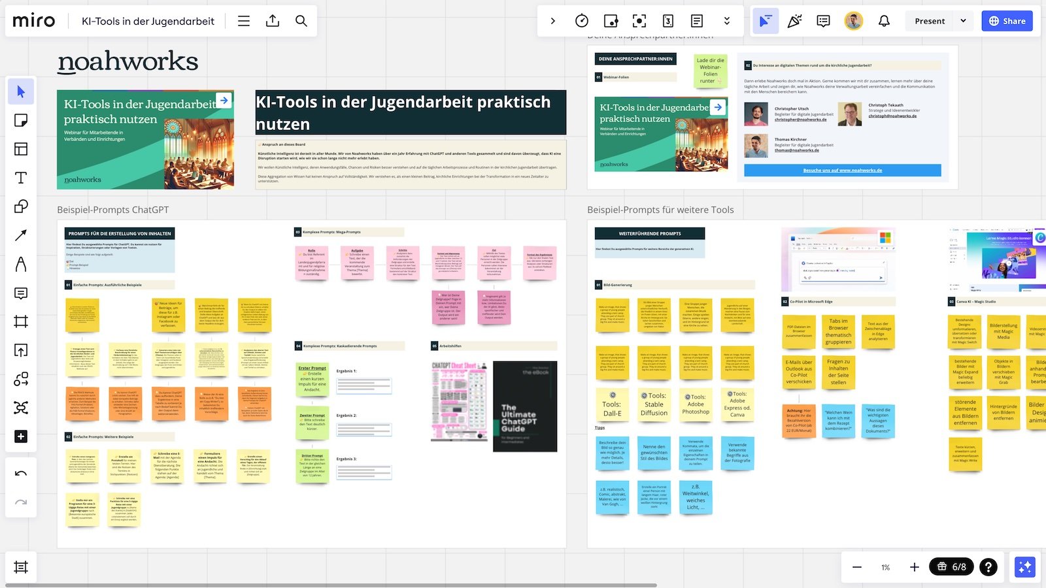Select the 'Tools: Adobe Photoshop' sticky note
The image size is (1046, 588).
(696, 404)
